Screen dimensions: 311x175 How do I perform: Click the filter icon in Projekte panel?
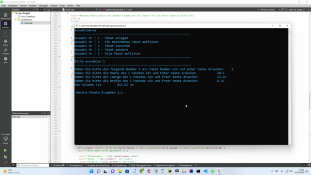(37, 10)
